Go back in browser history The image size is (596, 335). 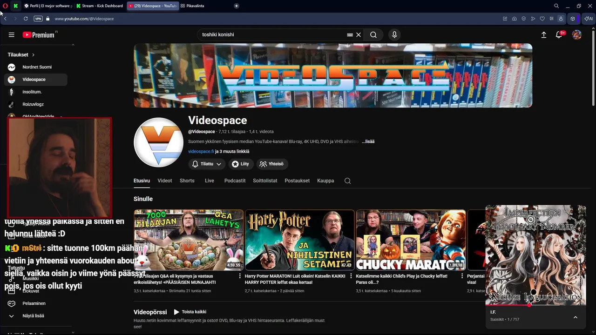(5, 19)
